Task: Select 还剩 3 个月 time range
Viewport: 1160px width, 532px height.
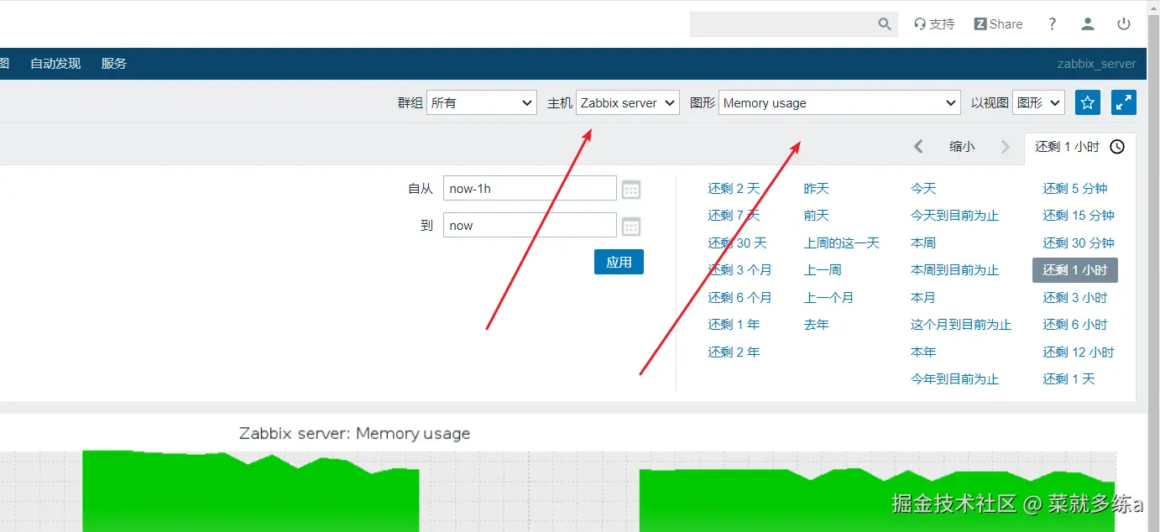Action: 739,270
